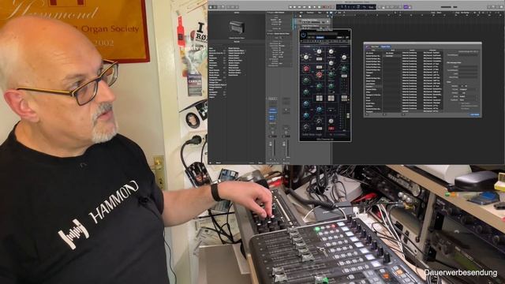
Task: Open the Browsers button at far right
Action: 501,7
